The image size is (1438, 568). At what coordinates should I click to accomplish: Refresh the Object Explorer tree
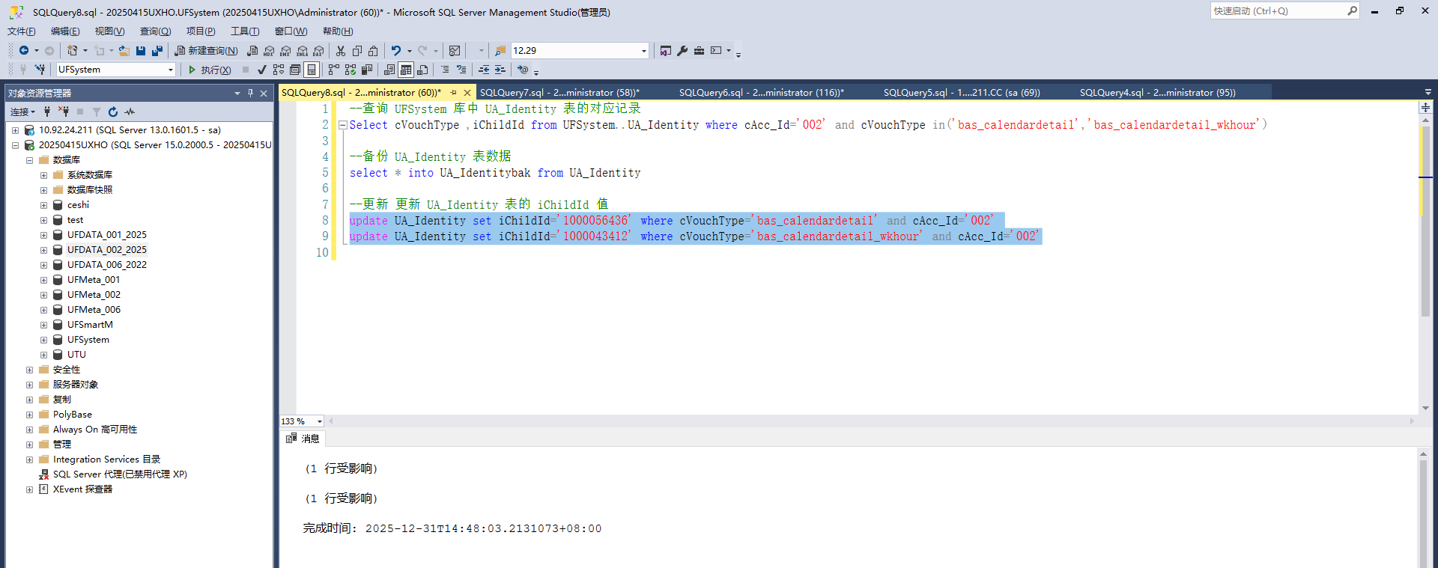(113, 112)
